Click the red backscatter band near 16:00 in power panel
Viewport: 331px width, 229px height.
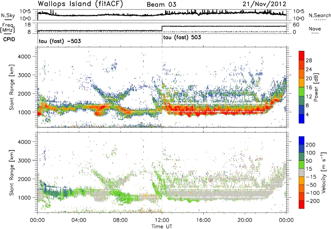click(203, 111)
